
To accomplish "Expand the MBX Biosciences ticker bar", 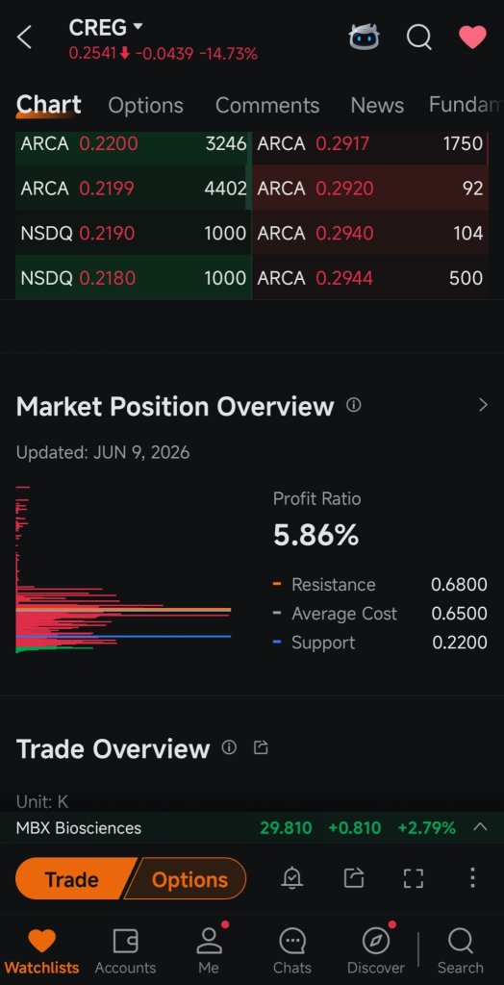I will [x=480, y=827].
